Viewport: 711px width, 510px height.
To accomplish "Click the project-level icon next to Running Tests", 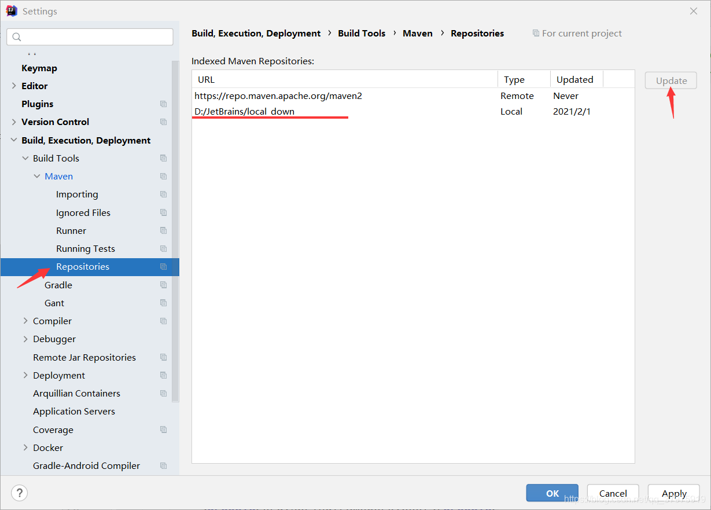I will (163, 249).
